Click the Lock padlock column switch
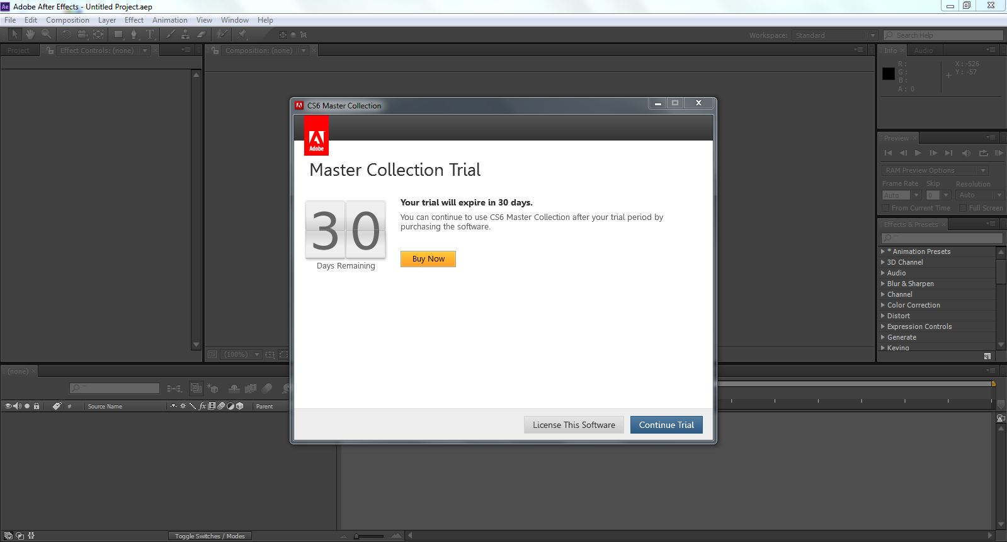 click(x=37, y=406)
